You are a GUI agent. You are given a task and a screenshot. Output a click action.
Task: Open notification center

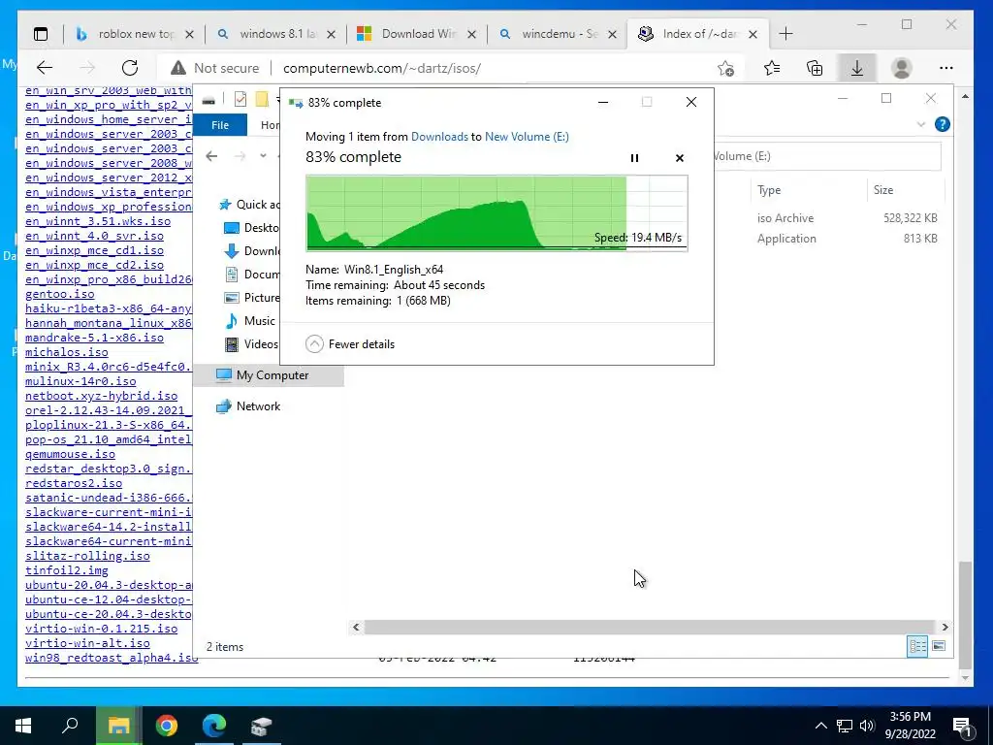coord(963,726)
